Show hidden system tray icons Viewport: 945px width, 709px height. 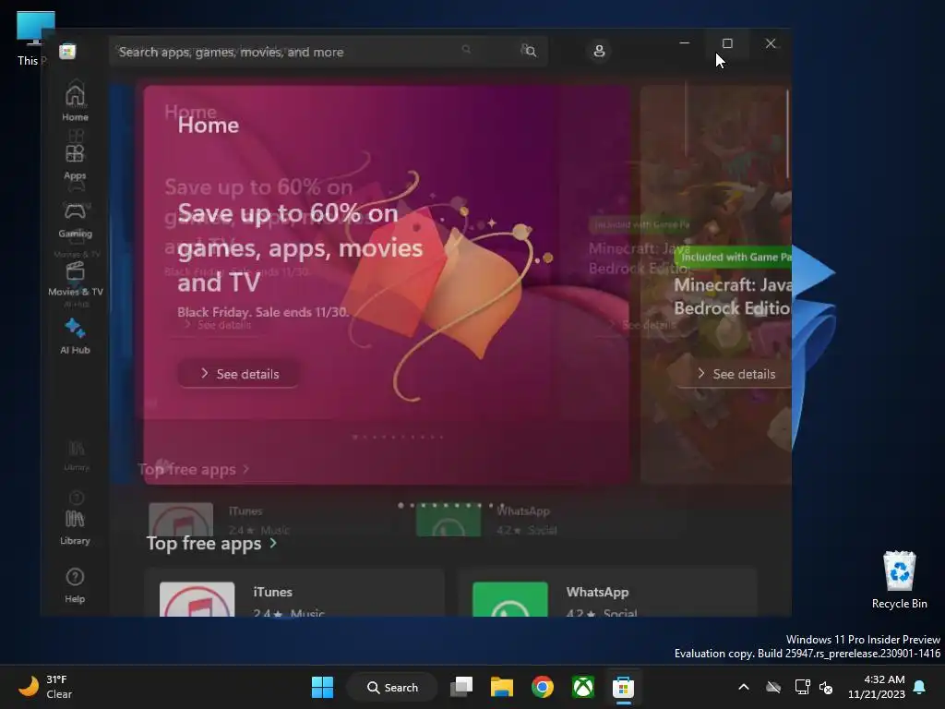pos(744,687)
